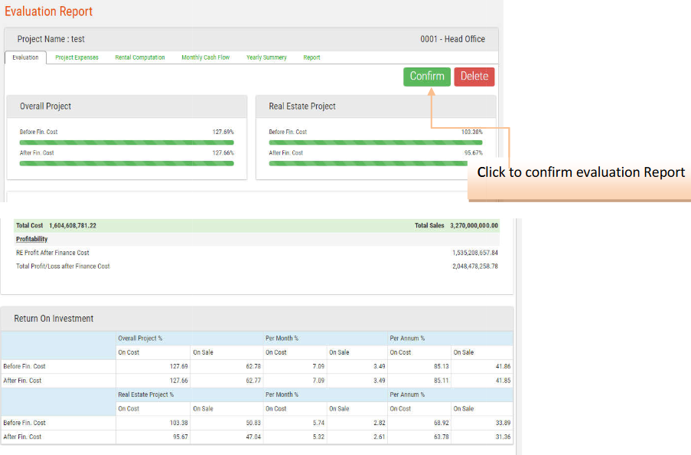
Task: Click Real Estate Before Fin. Cost progress bar
Action: (x=375, y=142)
